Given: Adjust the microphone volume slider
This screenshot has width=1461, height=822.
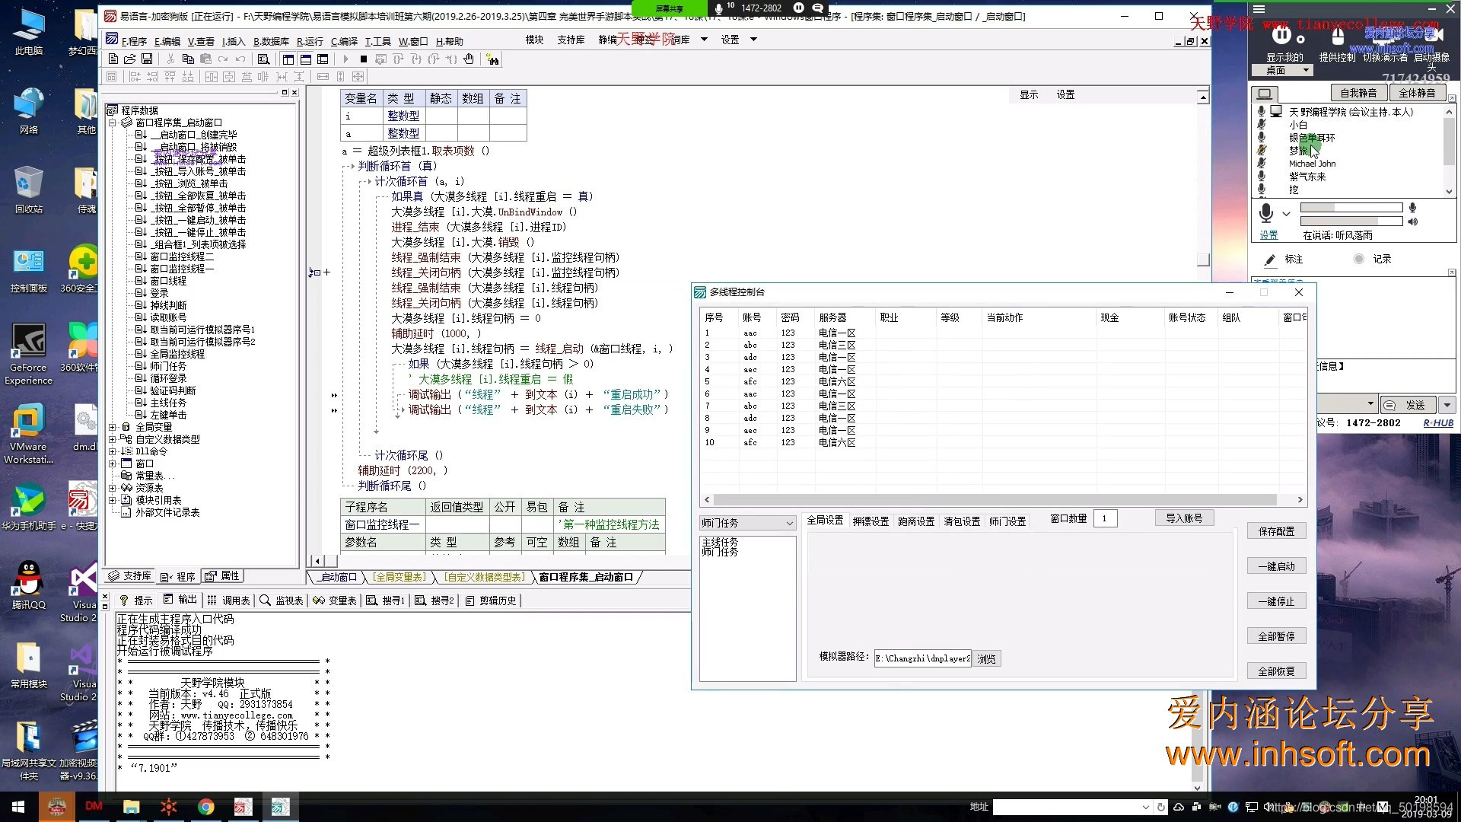Looking at the screenshot, I should coord(1351,207).
